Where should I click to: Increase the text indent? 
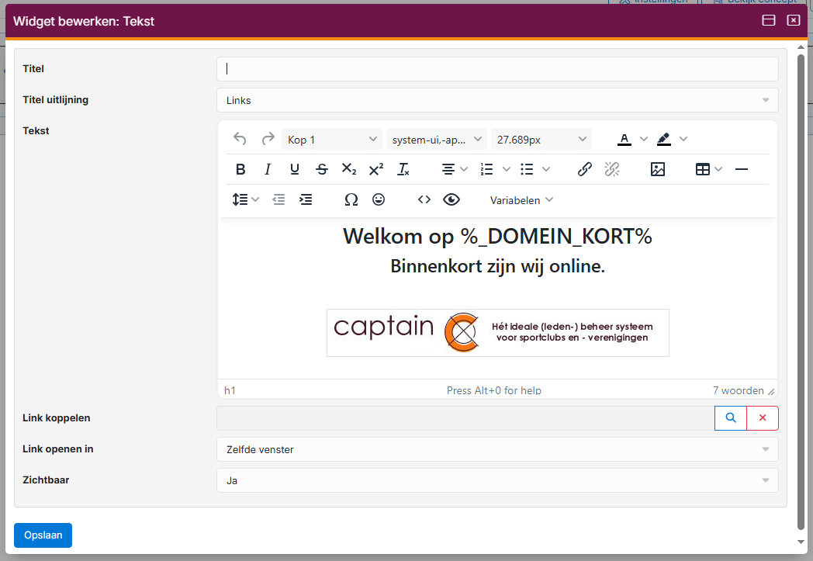tap(306, 199)
